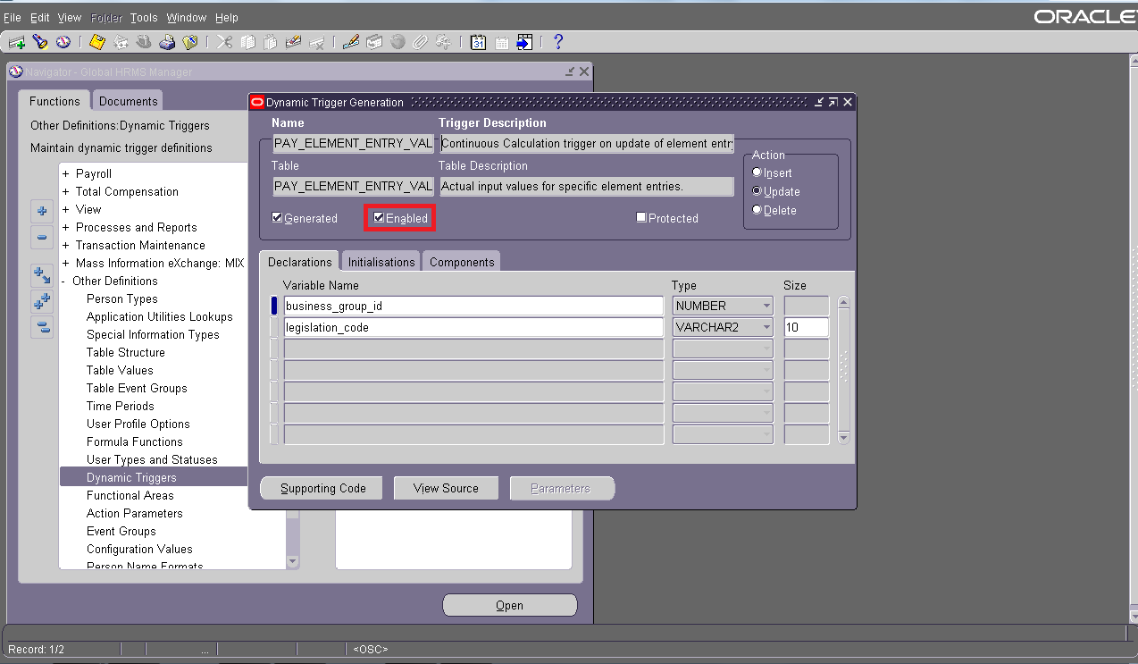The image size is (1138, 664).
Task: Open Type dropdown showing NUMBER
Action: pyautogui.click(x=723, y=306)
